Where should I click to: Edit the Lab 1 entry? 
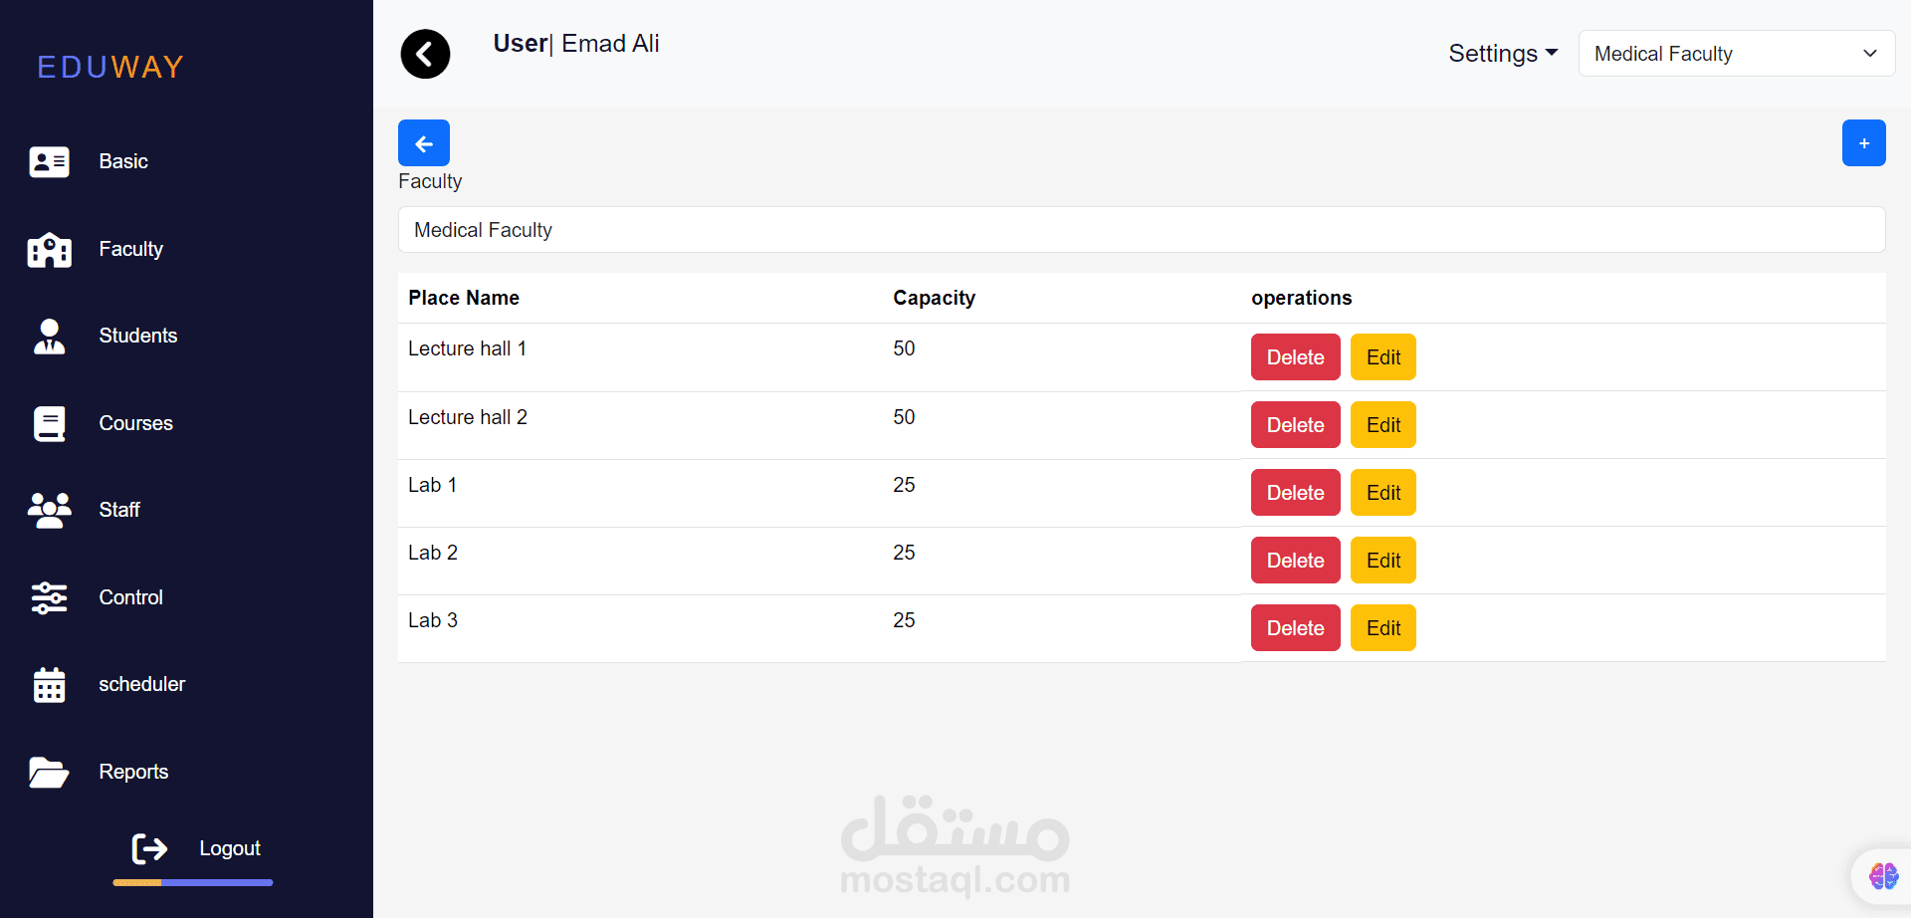pos(1383,493)
